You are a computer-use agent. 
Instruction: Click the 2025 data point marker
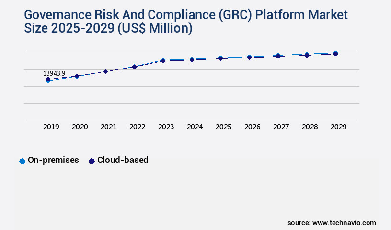click(220, 58)
